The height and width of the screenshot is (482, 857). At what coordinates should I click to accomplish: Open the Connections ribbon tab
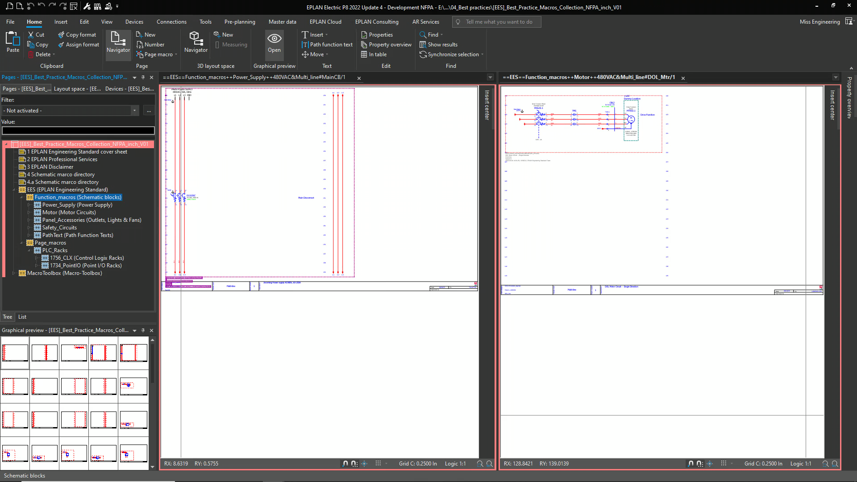pyautogui.click(x=171, y=22)
